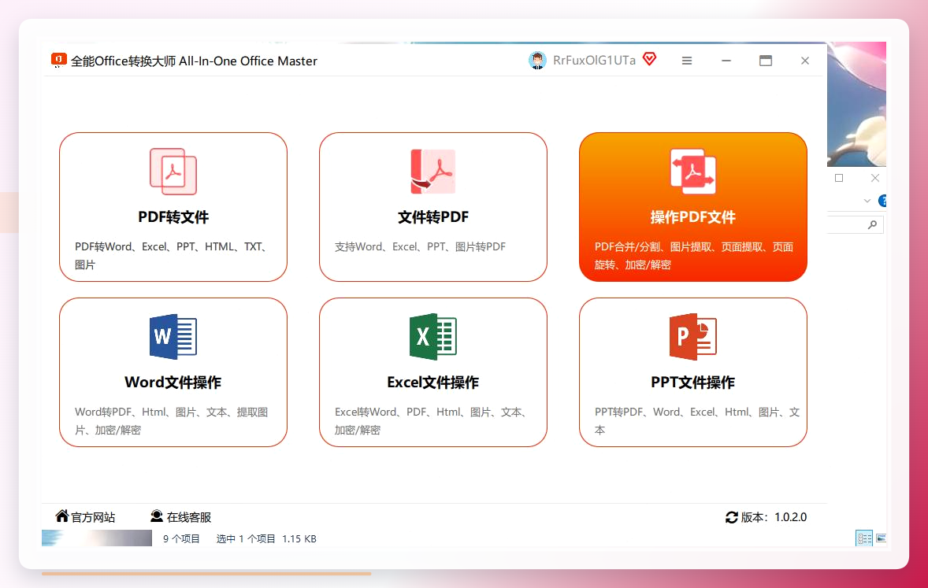Close the Office Master window
928x588 pixels.
point(805,61)
